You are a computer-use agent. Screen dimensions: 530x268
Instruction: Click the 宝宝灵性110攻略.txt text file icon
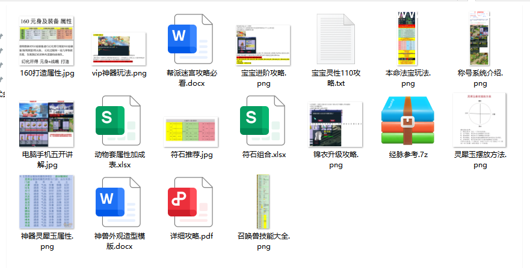336,40
